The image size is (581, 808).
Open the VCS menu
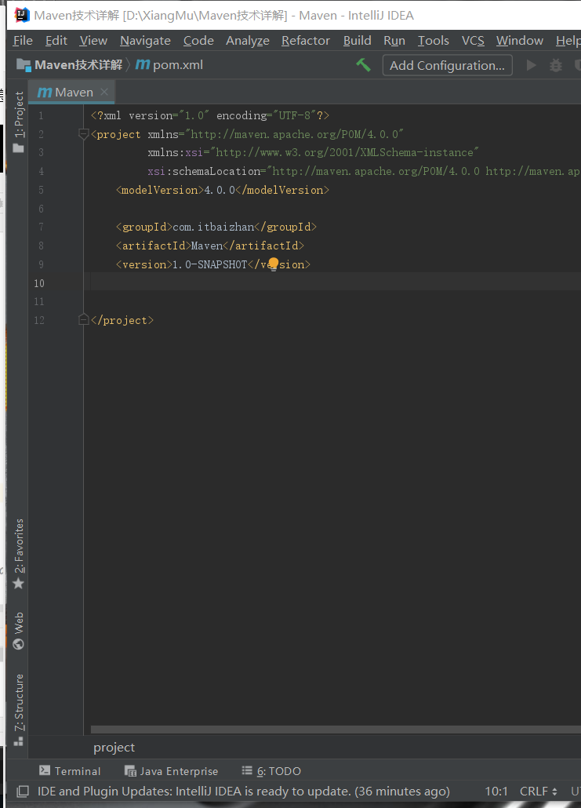[x=473, y=41]
